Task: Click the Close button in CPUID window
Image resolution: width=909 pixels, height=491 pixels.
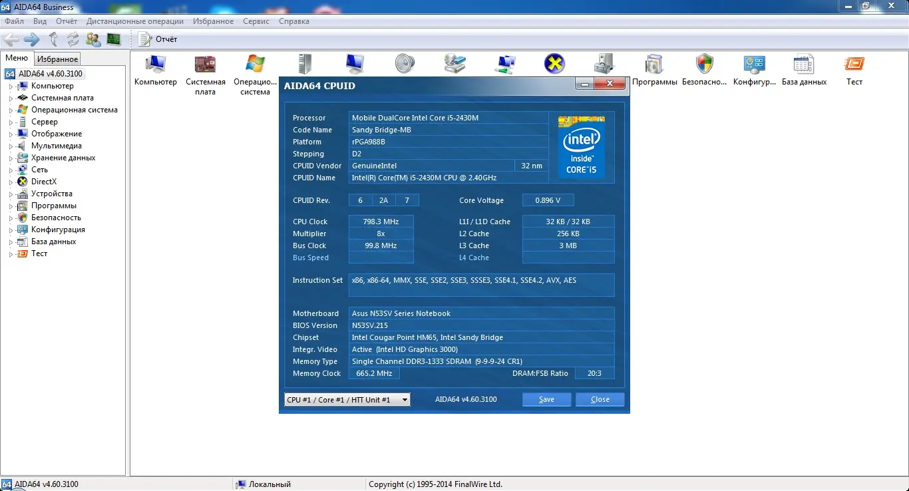Action: 598,399
